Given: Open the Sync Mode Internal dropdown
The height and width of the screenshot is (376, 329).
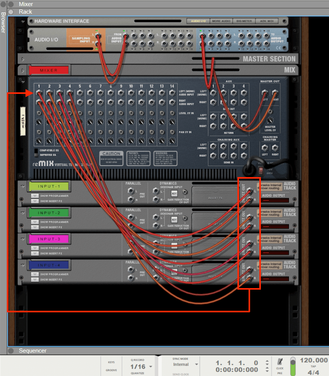Looking at the screenshot, I should [x=196, y=364].
